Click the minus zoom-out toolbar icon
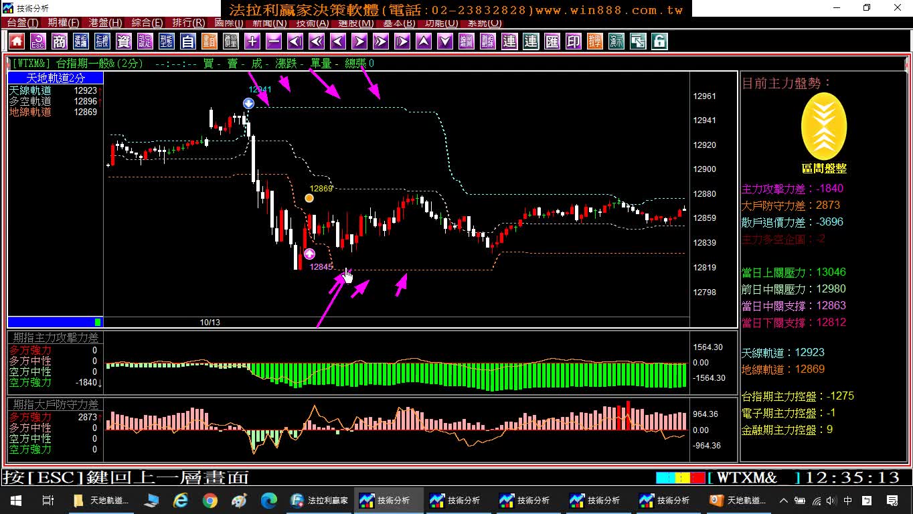Viewport: 913px width, 514px height. 274,41
